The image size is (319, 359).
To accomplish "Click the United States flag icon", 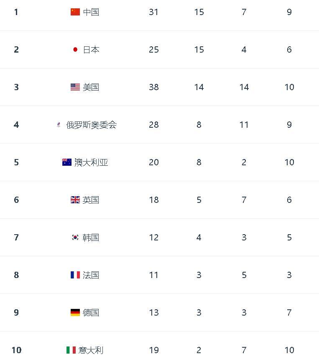I will [x=75, y=87].
